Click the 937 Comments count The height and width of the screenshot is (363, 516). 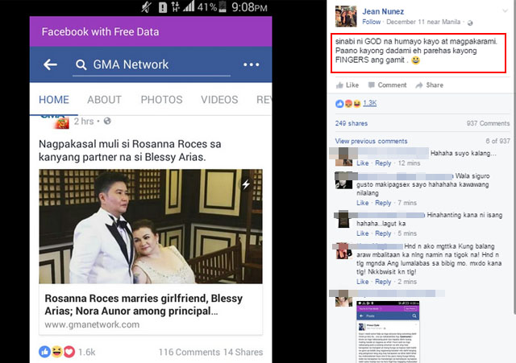point(488,123)
